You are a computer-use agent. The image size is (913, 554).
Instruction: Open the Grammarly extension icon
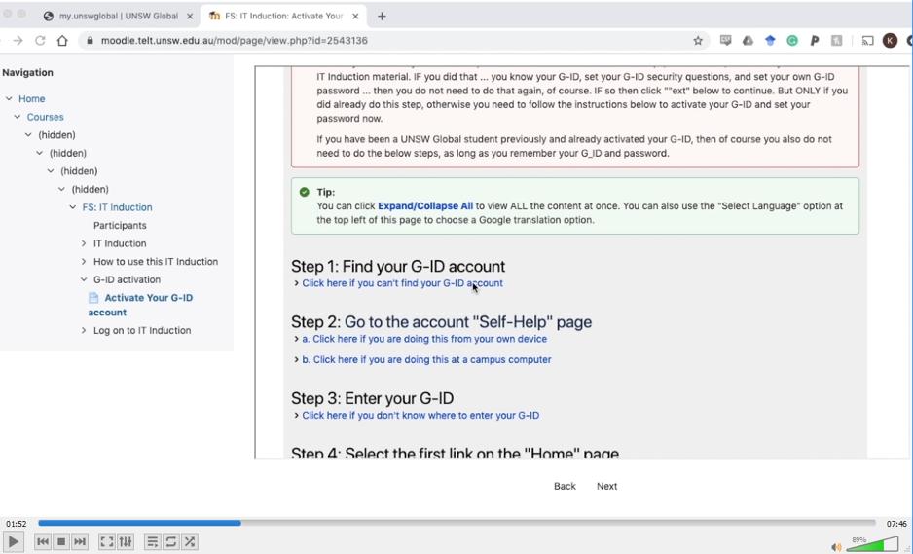click(792, 41)
